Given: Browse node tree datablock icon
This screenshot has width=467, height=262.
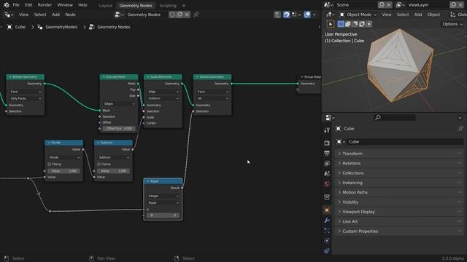Looking at the screenshot, I should [x=119, y=15].
